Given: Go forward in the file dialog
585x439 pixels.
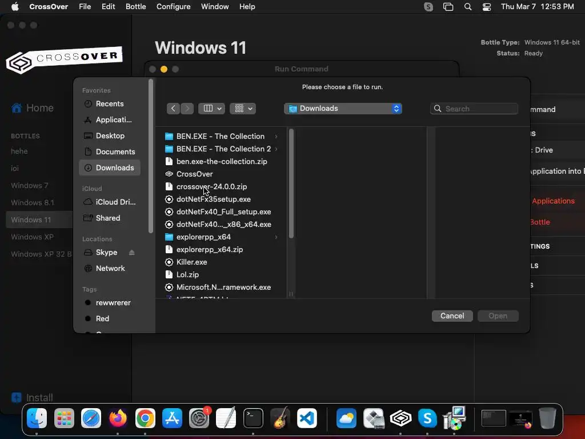Looking at the screenshot, I should (x=187, y=109).
